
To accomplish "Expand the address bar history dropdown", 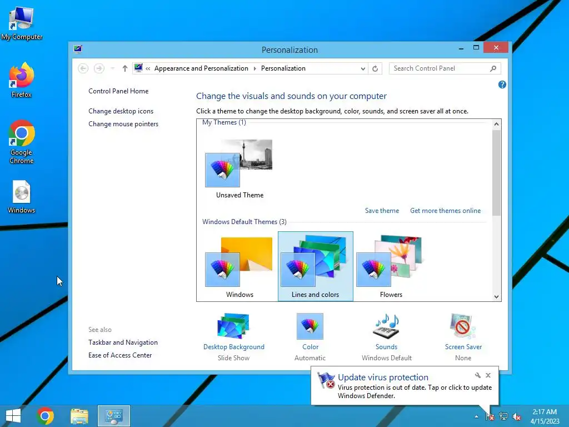I will [362, 68].
